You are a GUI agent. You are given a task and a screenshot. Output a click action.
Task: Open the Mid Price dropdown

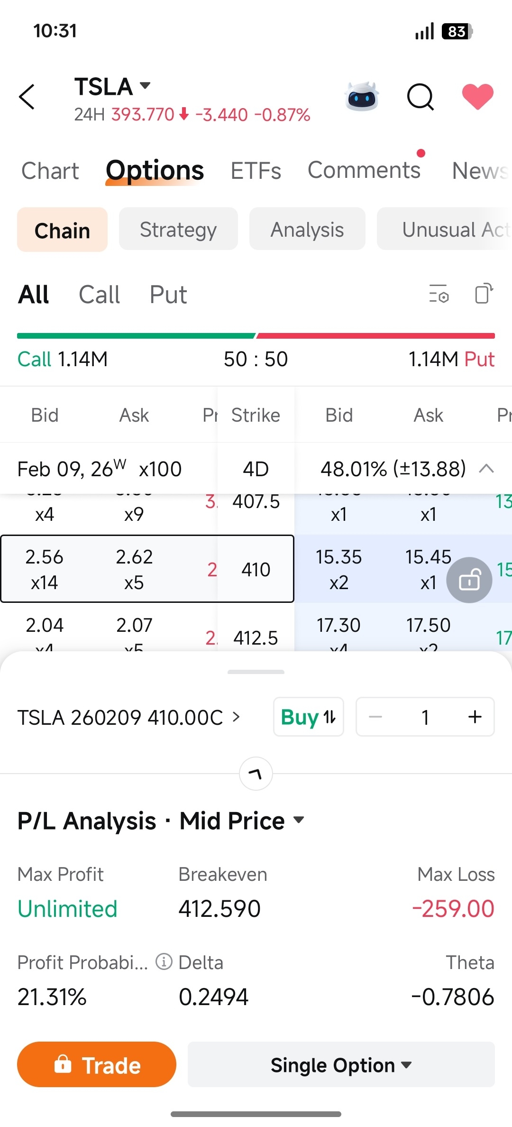click(242, 821)
